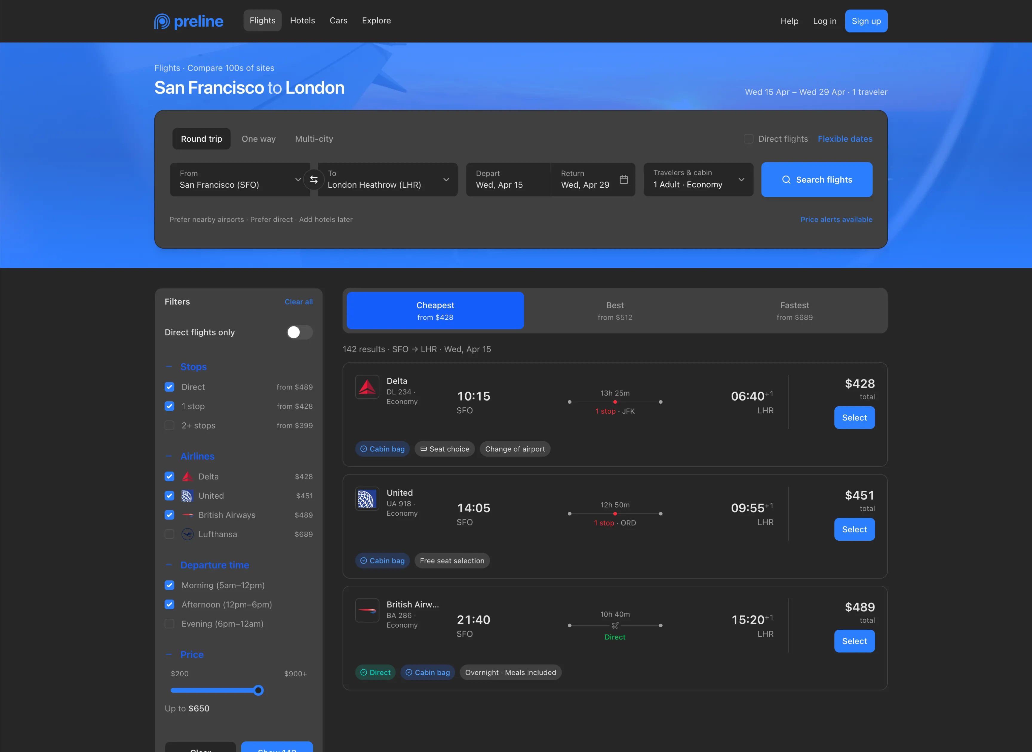Swap origin and destination airports
This screenshot has height=752, width=1032.
pos(314,179)
